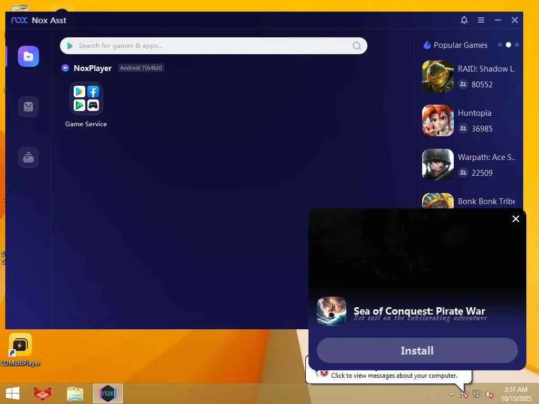
Task: Click the network tray icon
Action: pos(476,393)
